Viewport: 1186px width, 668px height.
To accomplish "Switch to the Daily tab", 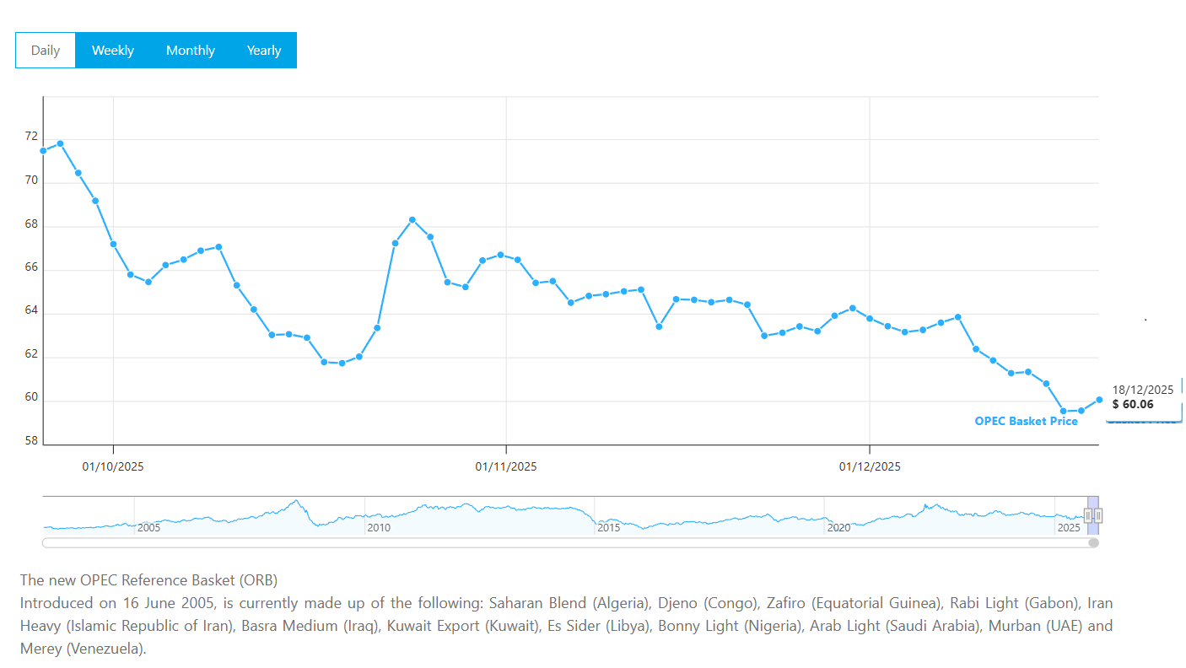I will [46, 51].
